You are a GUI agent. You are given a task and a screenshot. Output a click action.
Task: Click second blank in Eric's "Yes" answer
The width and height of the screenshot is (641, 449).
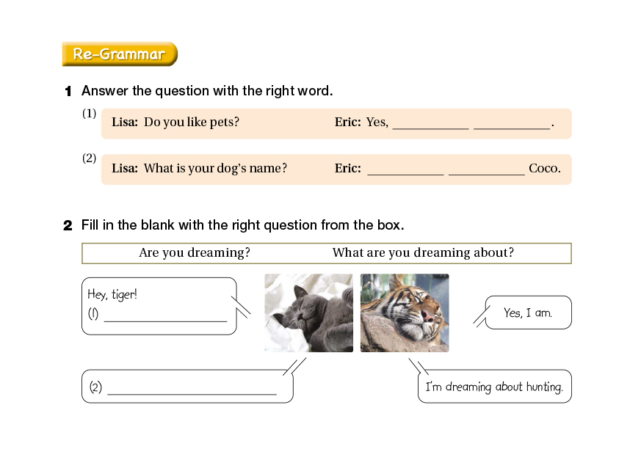click(x=512, y=124)
